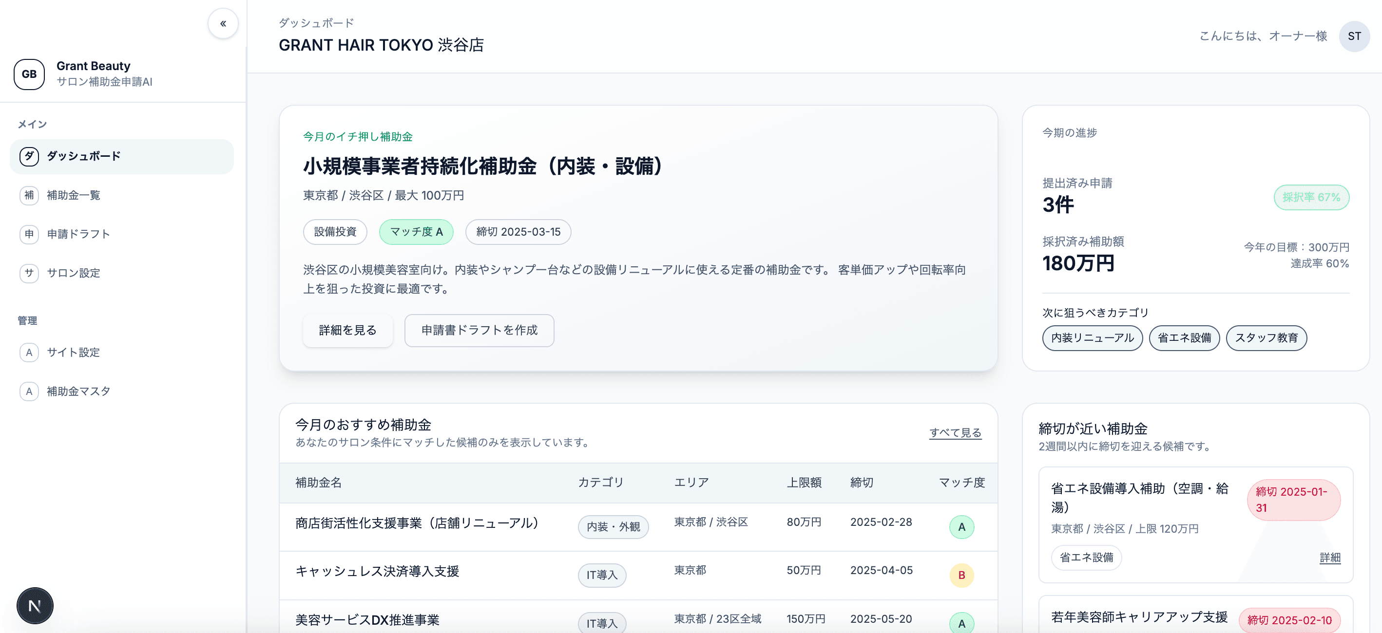Screen dimensions: 1382x633
Task: Open the 補助金マスタ sidebar icon
Action: [30, 391]
